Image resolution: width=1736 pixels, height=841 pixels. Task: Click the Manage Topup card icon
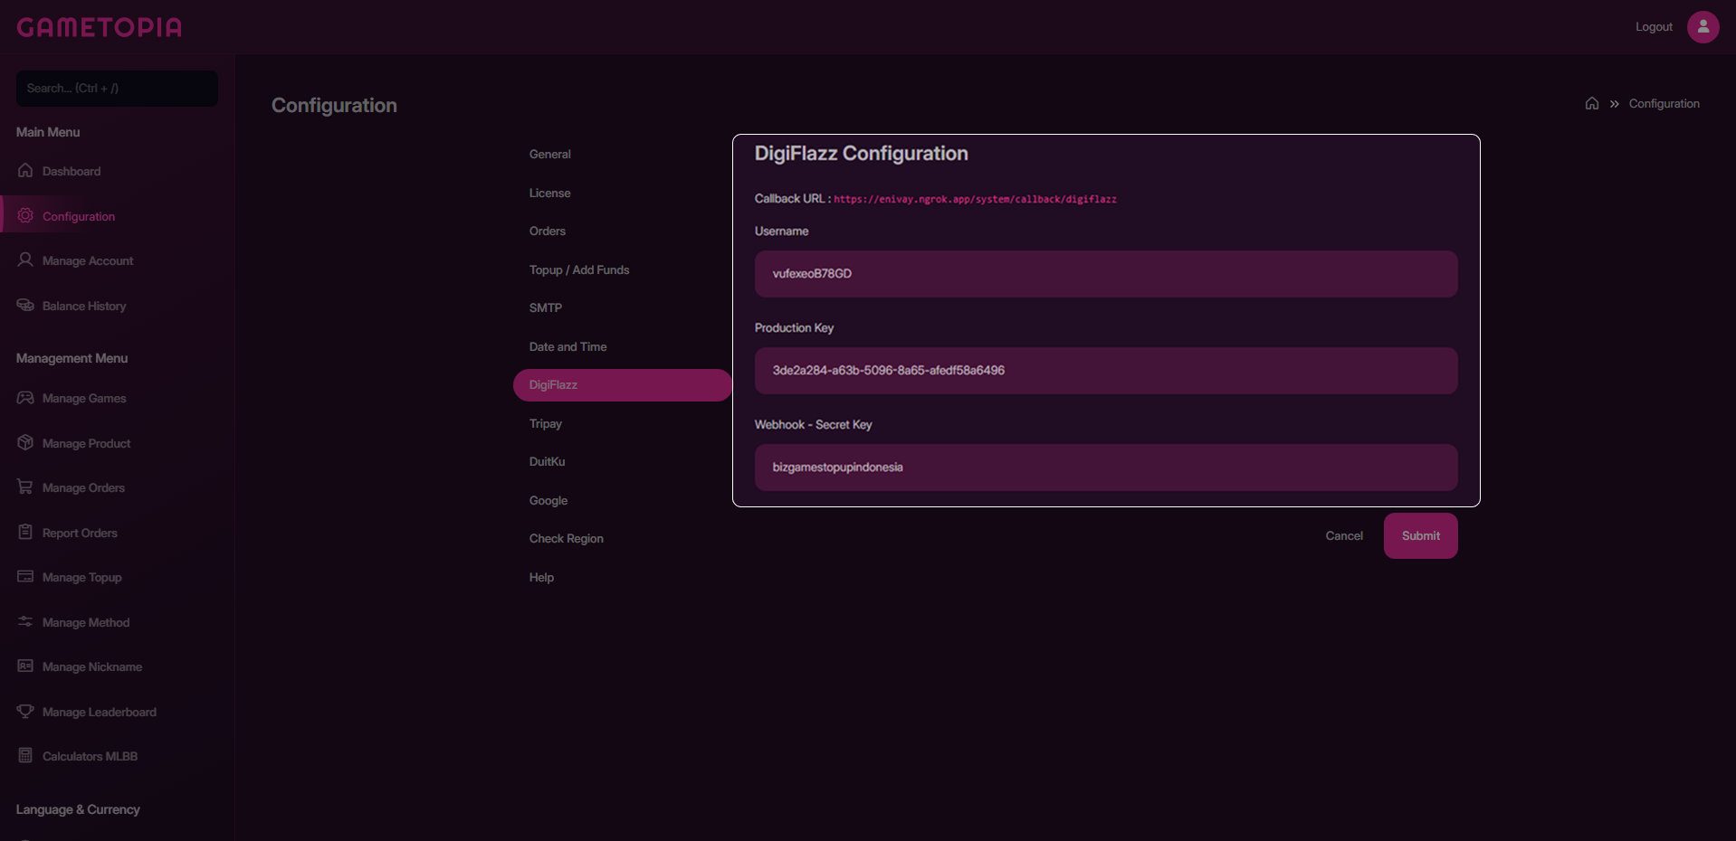coord(25,576)
